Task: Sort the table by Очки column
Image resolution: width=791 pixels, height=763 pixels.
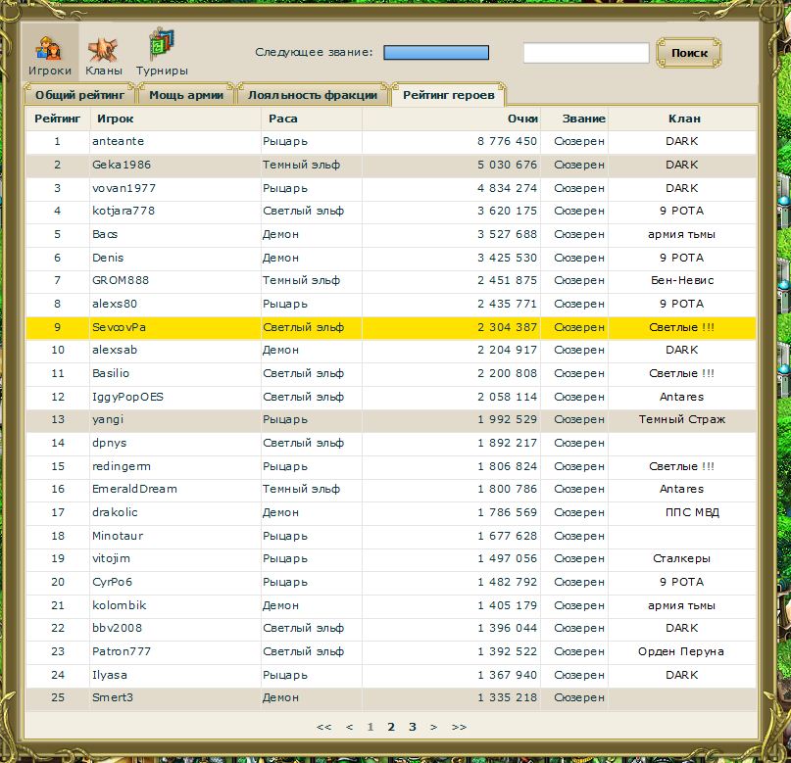Action: point(521,119)
